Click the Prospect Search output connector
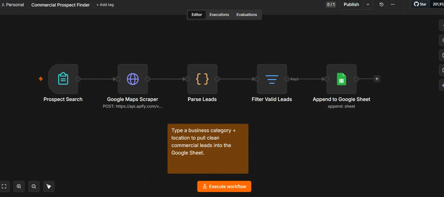Screen dimensions: 444x197 coord(78,79)
